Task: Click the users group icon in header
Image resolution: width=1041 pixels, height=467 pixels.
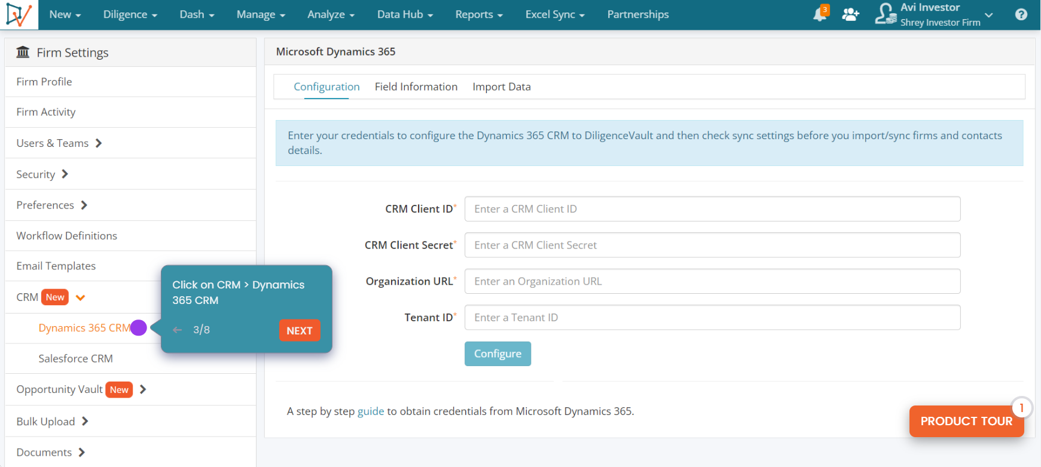Action: tap(850, 15)
